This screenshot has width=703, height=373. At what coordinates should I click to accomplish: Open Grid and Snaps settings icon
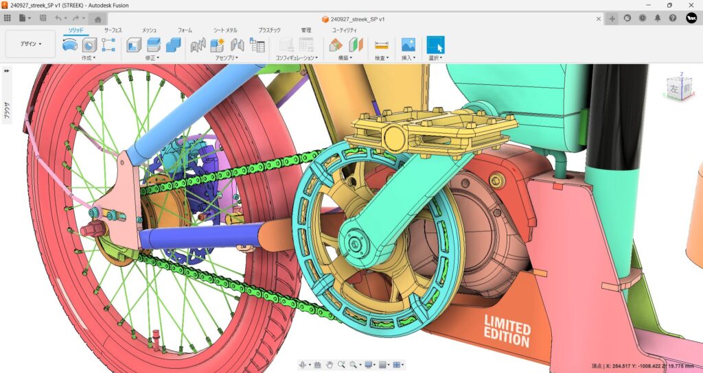click(x=382, y=365)
